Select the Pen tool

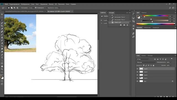(x=2, y=55)
